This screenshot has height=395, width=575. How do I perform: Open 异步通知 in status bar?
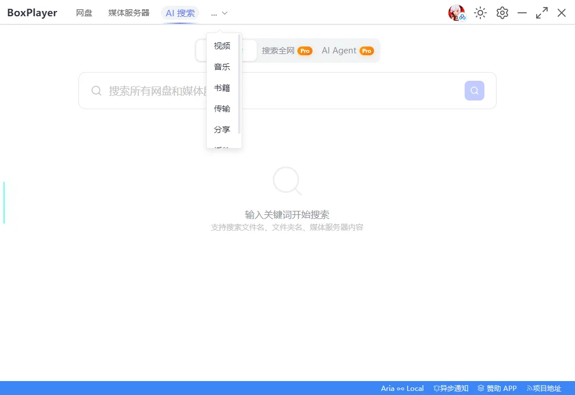[451, 389]
